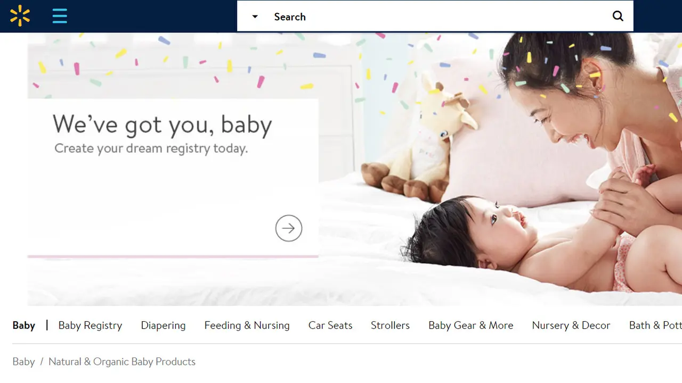Viewport: 682px width, 383px height.
Task: Open Baby Gear & More category
Action: tap(471, 326)
